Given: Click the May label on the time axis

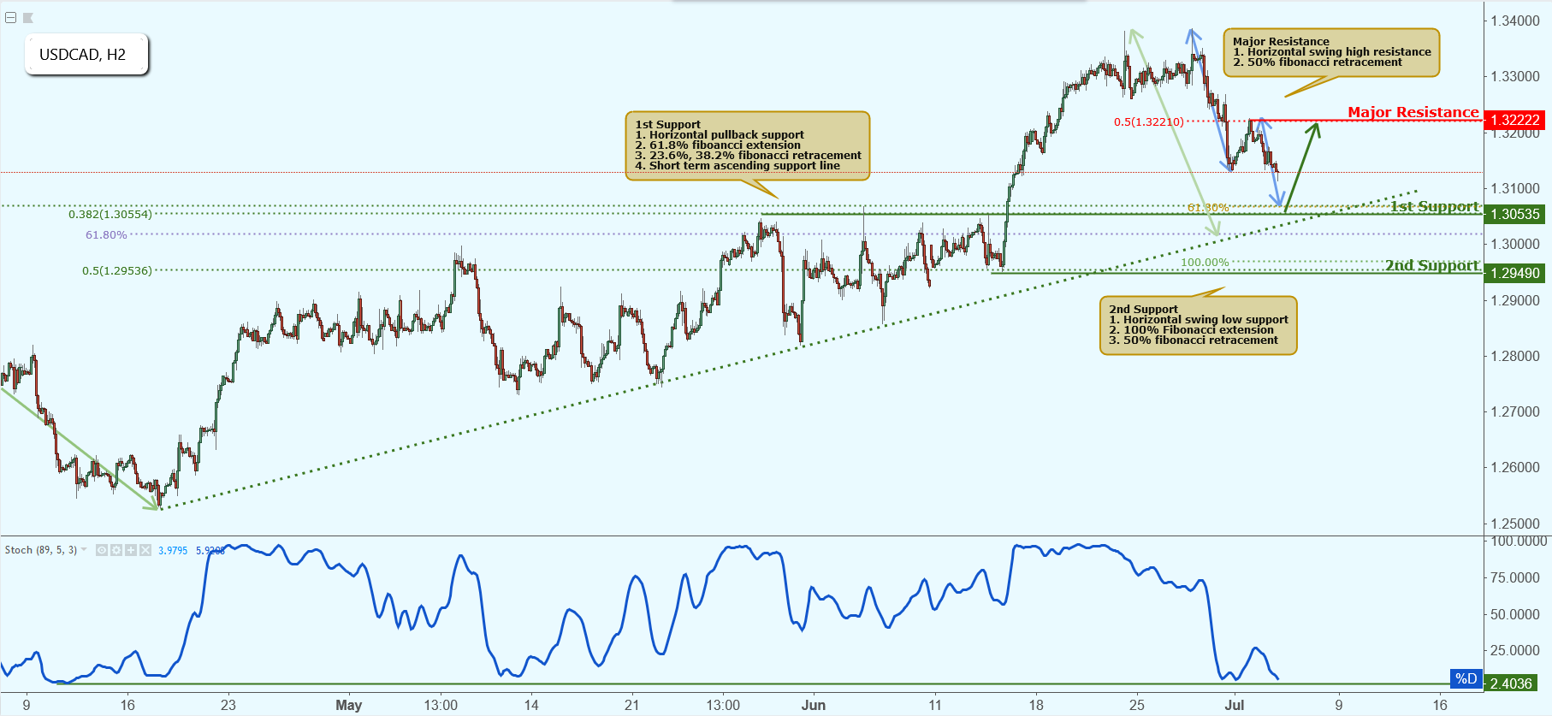Looking at the screenshot, I should coord(349,705).
